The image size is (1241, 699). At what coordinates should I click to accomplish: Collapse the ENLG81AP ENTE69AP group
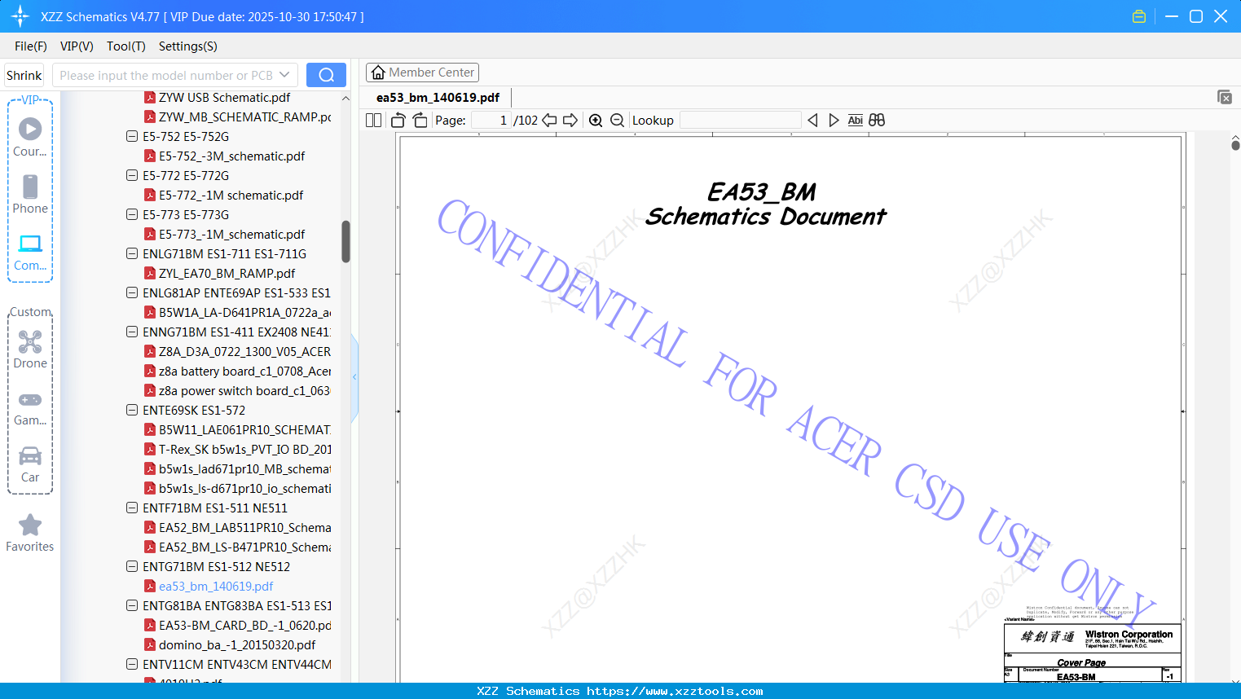pyautogui.click(x=132, y=292)
